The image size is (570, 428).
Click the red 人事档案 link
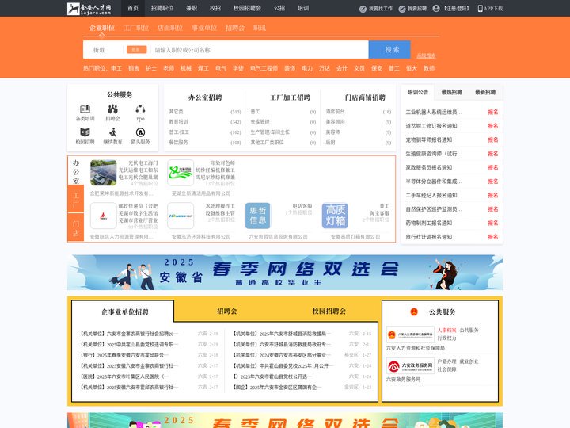[x=446, y=330]
